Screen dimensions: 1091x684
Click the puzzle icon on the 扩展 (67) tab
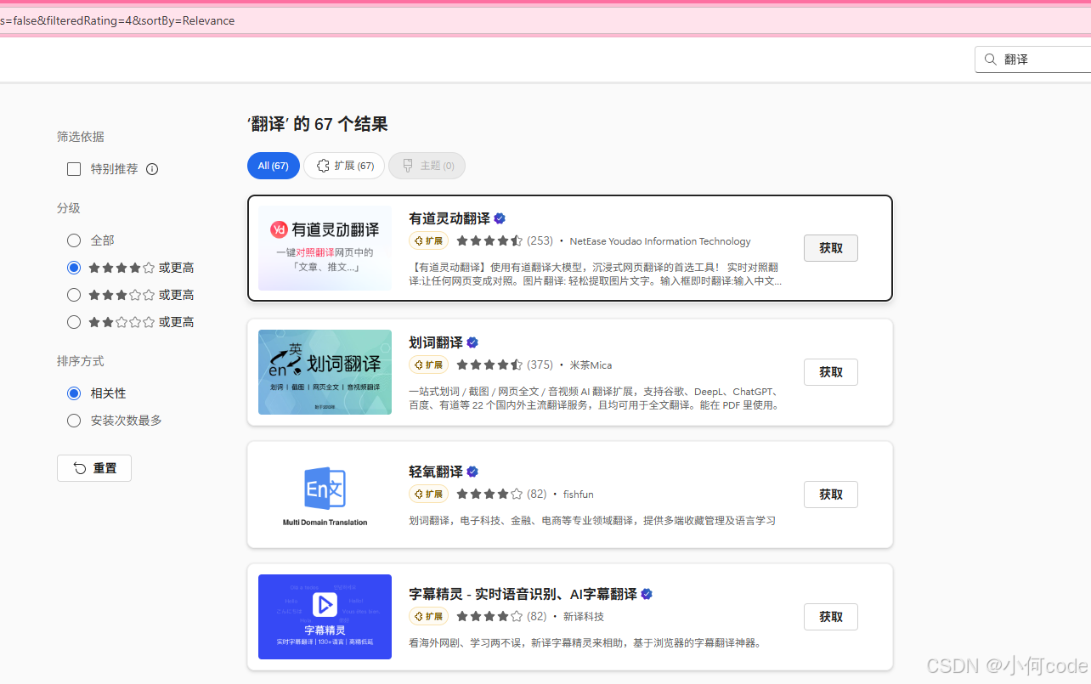(322, 166)
